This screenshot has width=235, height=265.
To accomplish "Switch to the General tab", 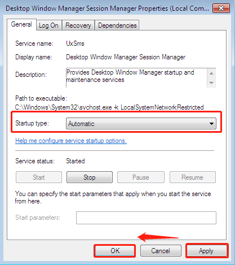I will point(21,24).
